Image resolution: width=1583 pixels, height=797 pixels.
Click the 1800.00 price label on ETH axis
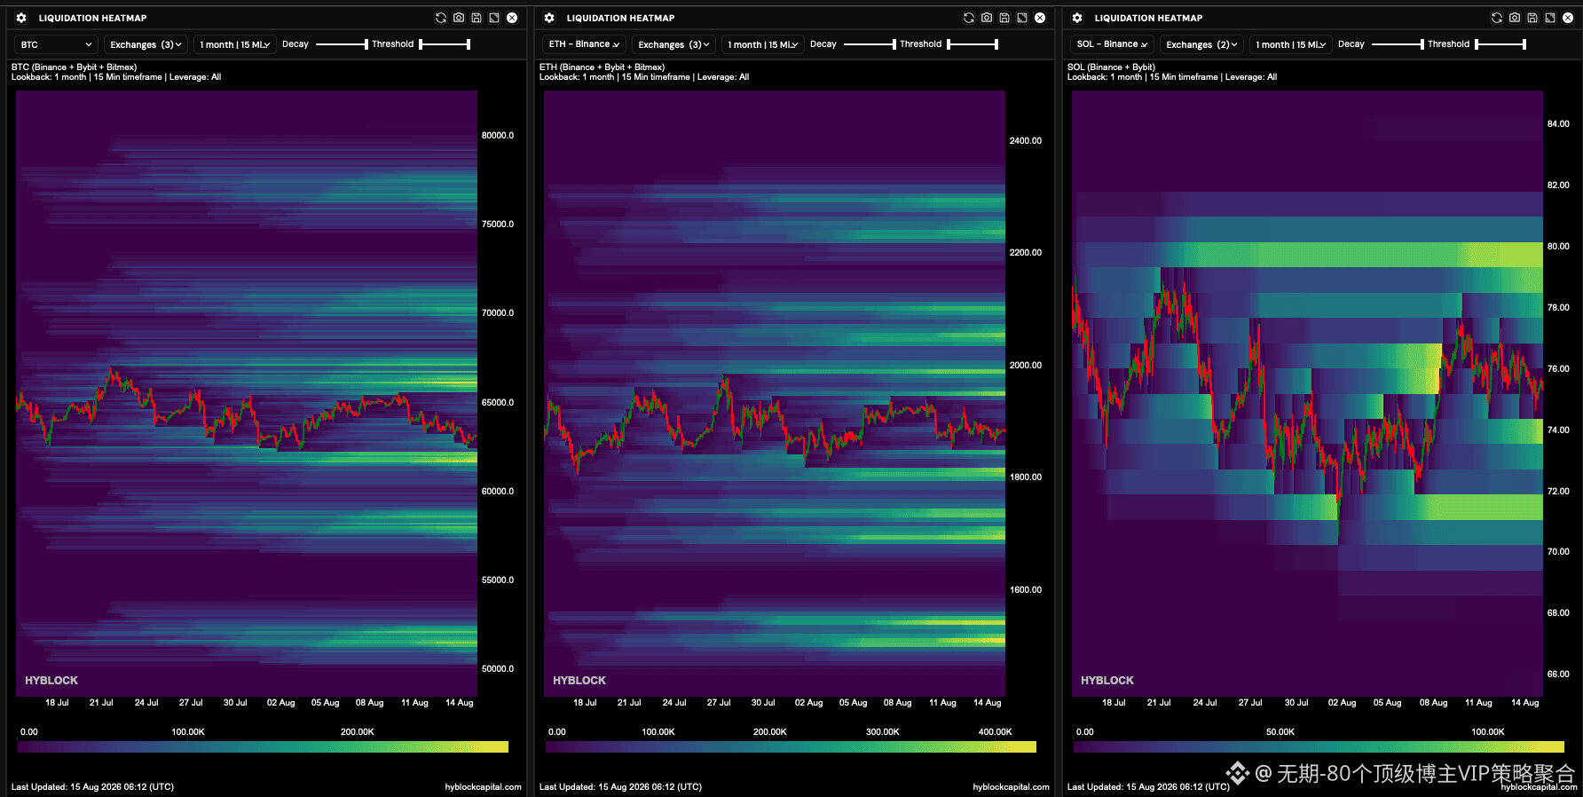click(x=1026, y=477)
